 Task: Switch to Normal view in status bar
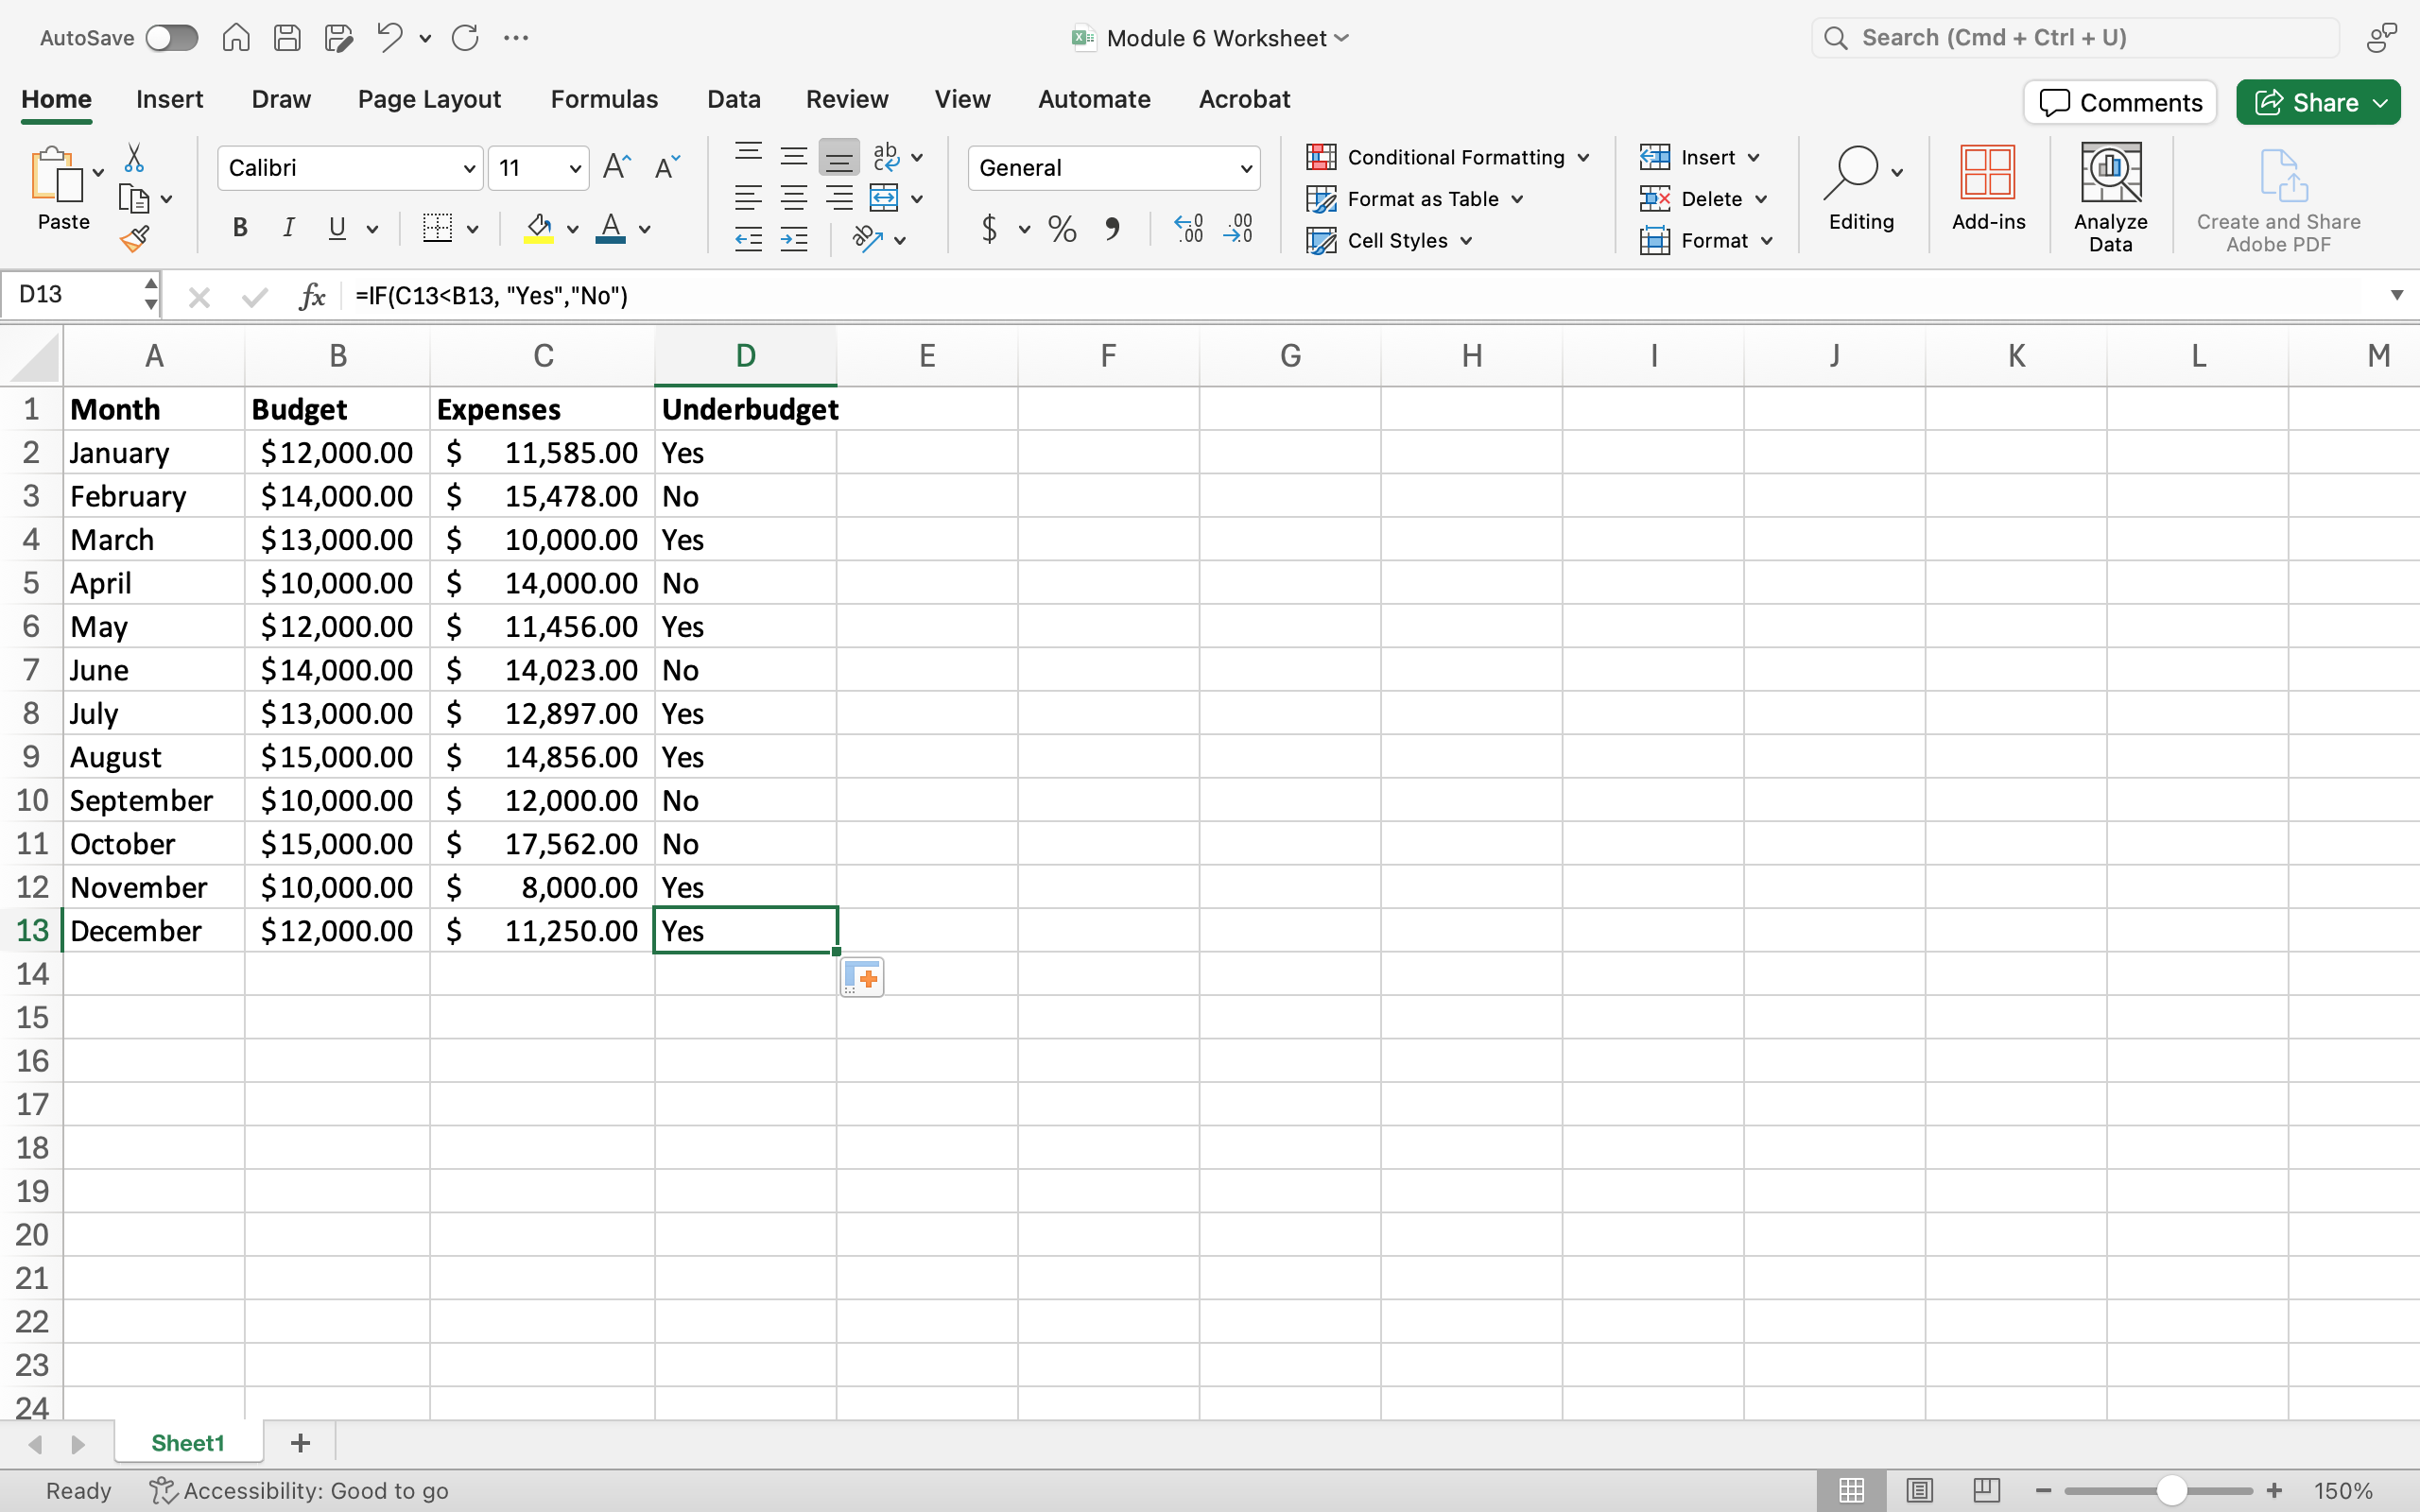(1851, 1490)
